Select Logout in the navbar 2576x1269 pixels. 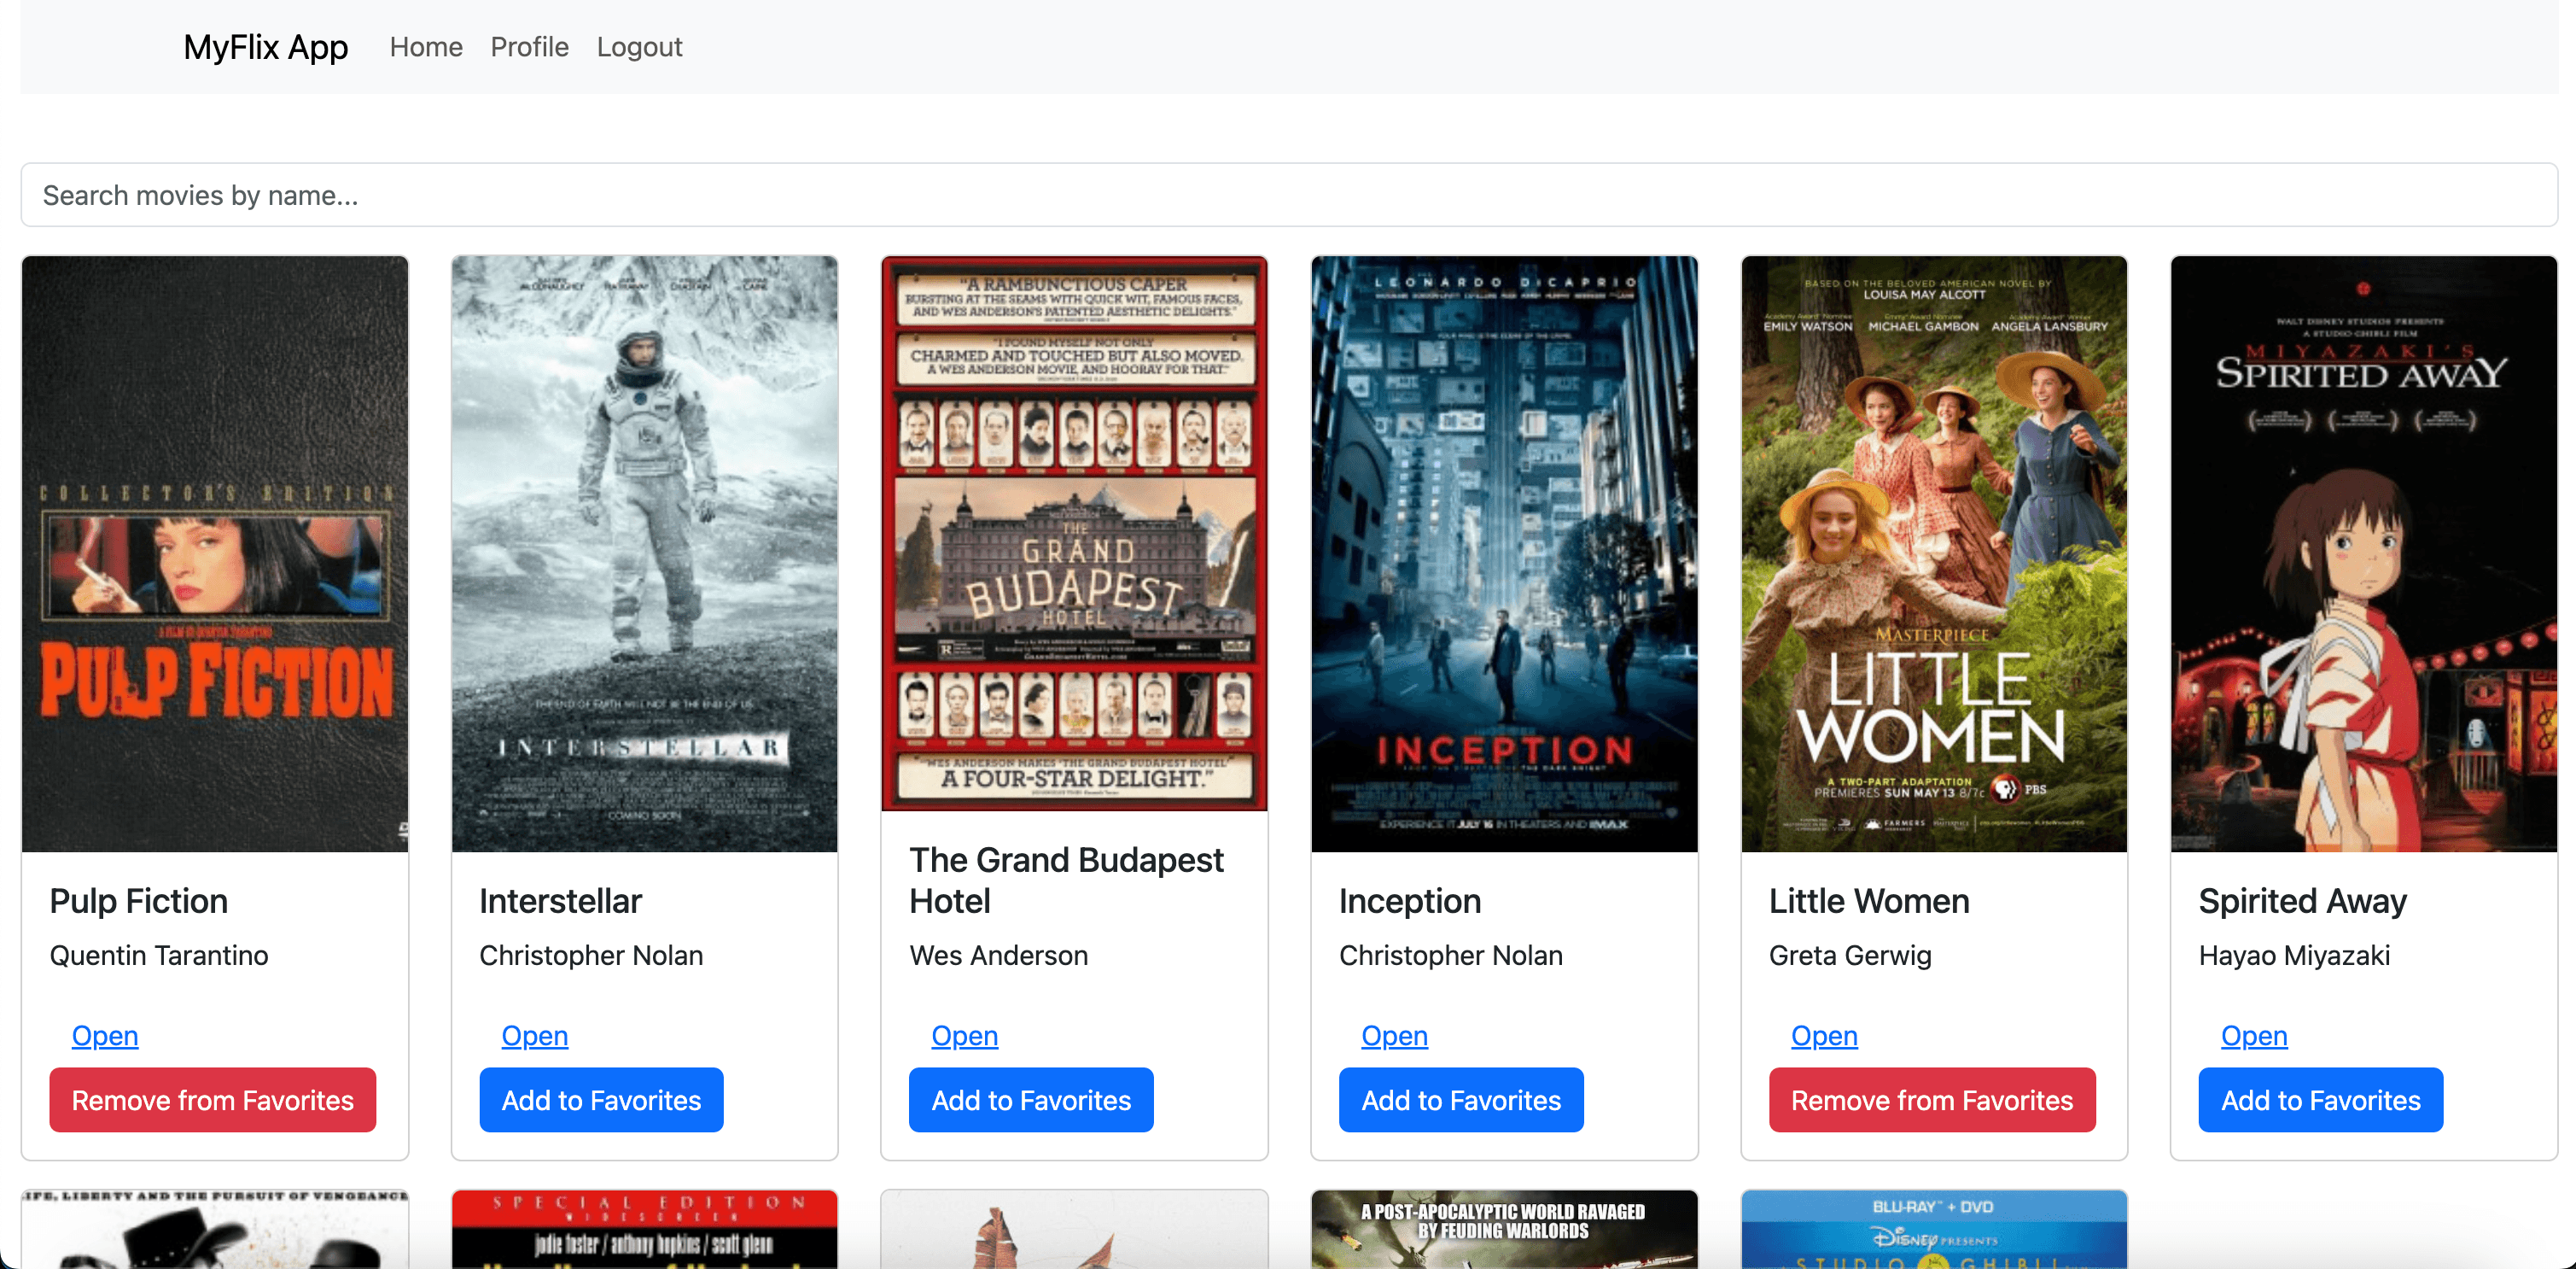pos(639,47)
